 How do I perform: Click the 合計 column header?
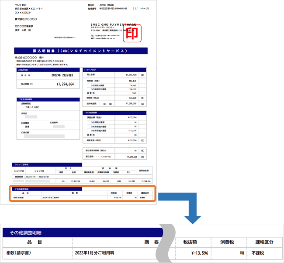coord(128,172)
